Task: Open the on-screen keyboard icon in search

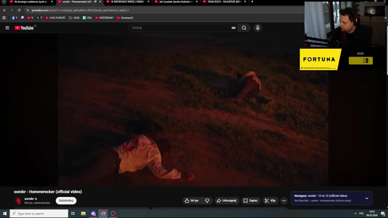Action: click(x=233, y=28)
